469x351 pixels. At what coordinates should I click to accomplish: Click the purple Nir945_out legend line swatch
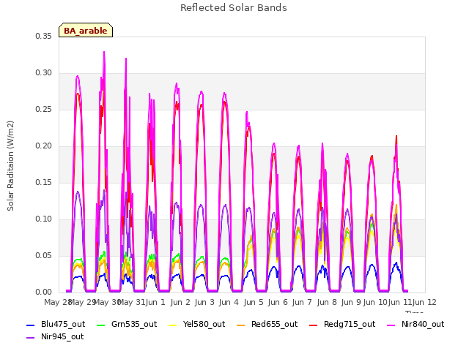tap(31, 338)
